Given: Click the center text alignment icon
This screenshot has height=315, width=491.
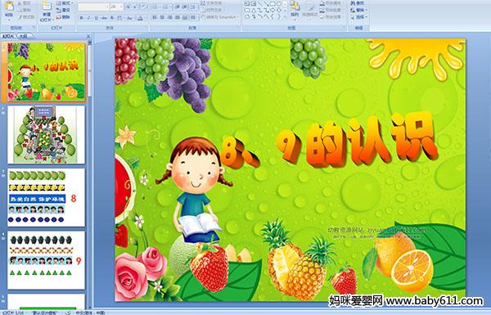Looking at the screenshot, I should point(163,17).
